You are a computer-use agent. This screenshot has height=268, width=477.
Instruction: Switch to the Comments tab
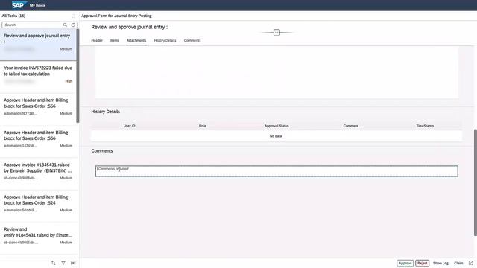(192, 40)
